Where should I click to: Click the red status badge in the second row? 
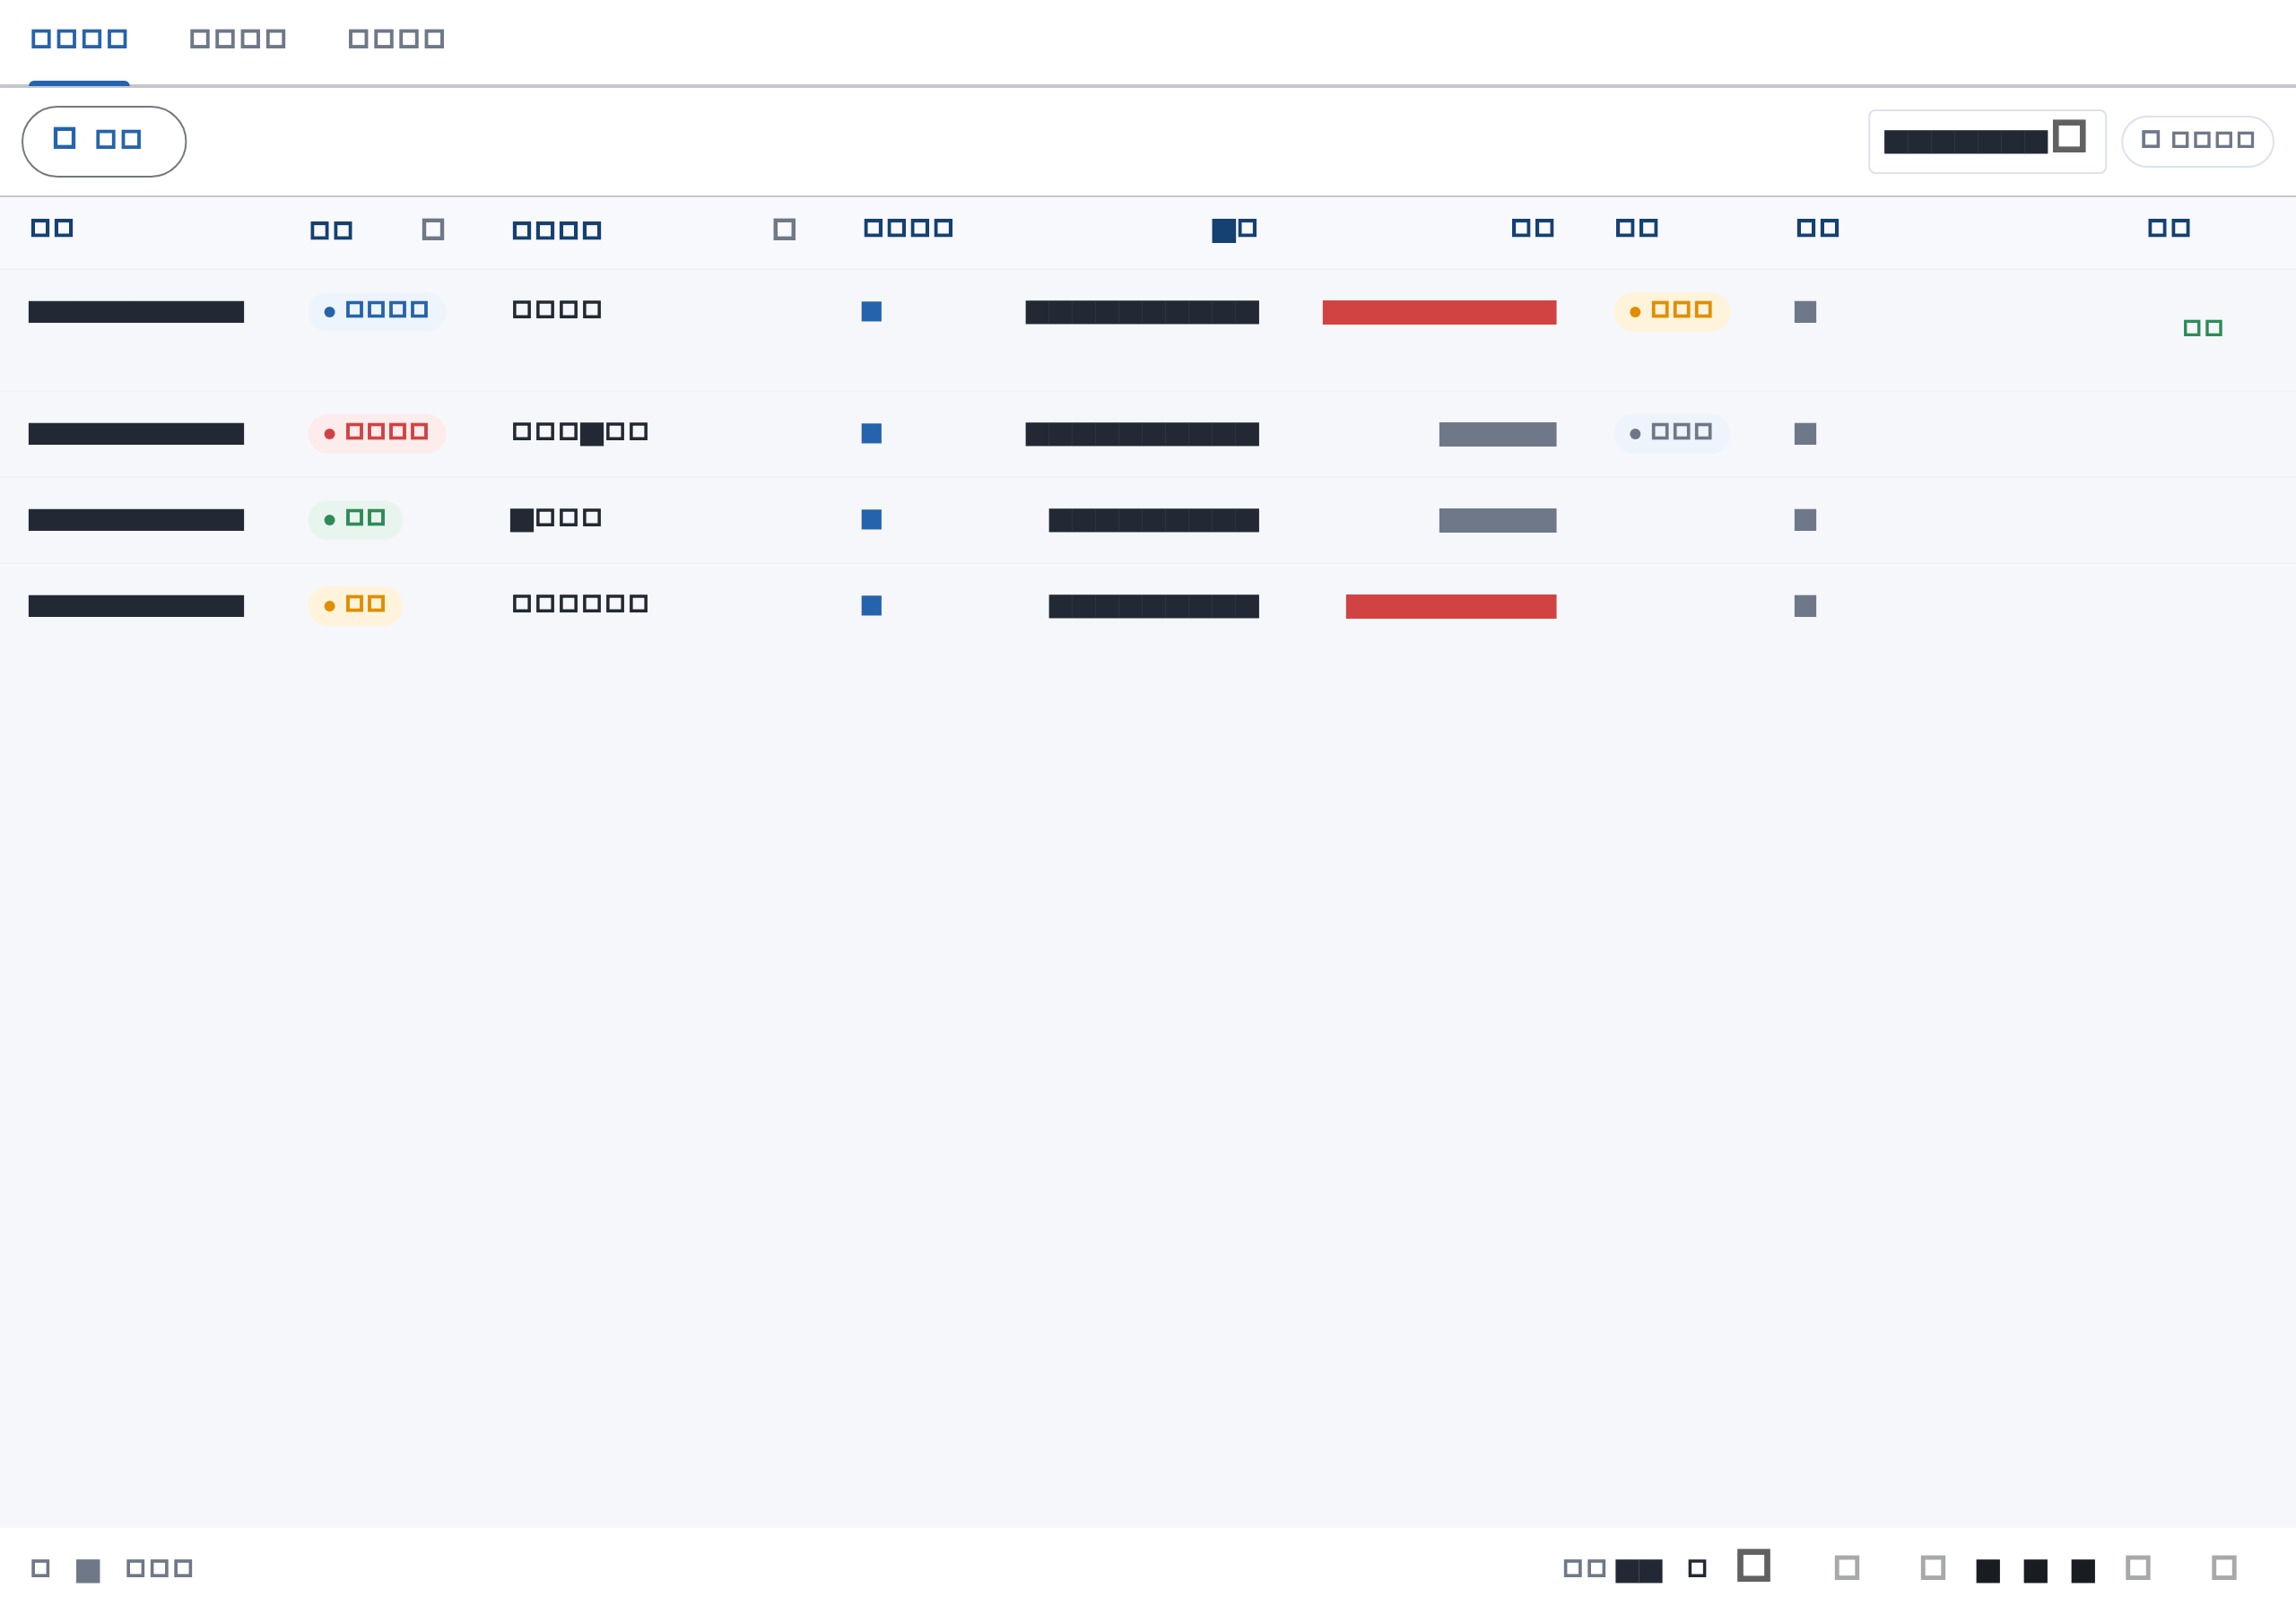point(377,434)
